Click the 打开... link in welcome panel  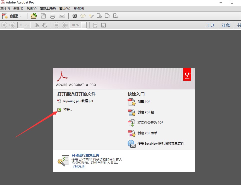tap(68, 110)
